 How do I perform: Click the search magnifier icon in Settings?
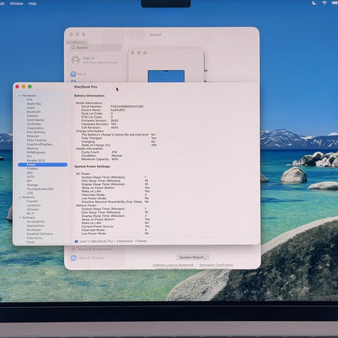tap(73, 48)
